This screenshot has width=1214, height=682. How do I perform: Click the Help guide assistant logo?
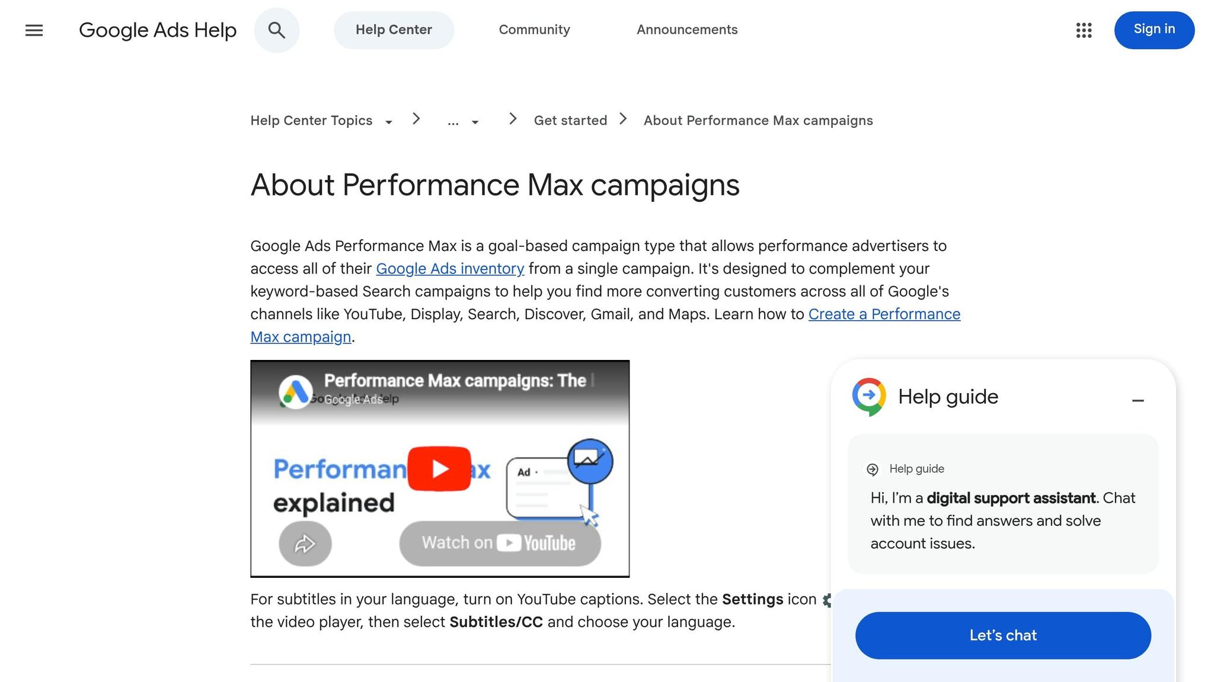click(x=869, y=397)
